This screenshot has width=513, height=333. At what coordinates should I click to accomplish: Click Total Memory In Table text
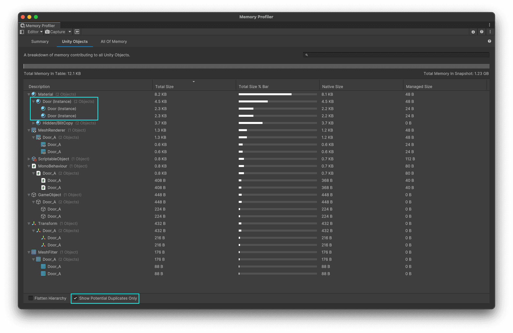coord(52,74)
